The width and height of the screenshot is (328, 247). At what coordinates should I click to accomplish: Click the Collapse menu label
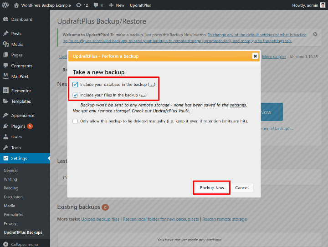(25, 244)
